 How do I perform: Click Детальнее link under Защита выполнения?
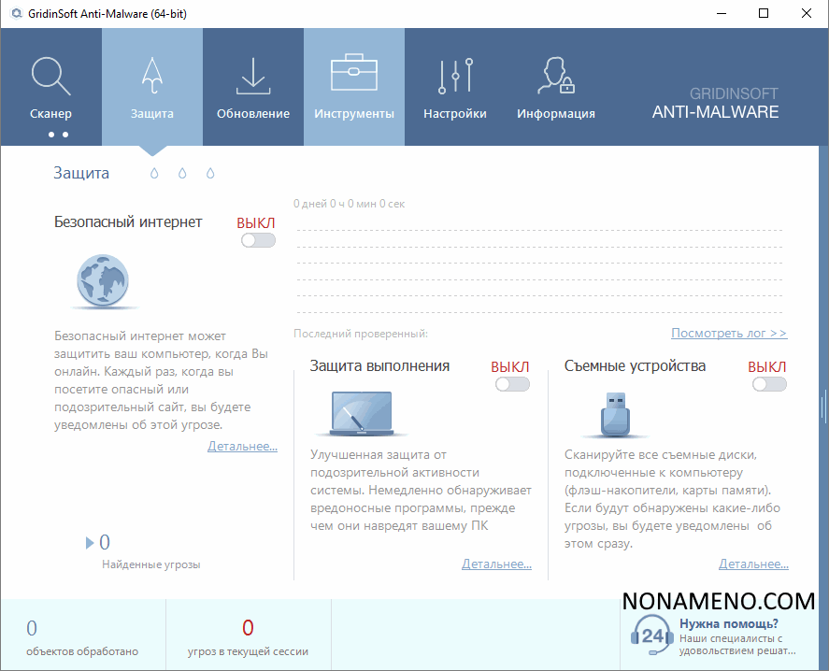coord(496,564)
